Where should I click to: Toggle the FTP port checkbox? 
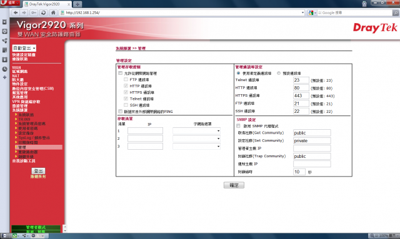(x=126, y=79)
